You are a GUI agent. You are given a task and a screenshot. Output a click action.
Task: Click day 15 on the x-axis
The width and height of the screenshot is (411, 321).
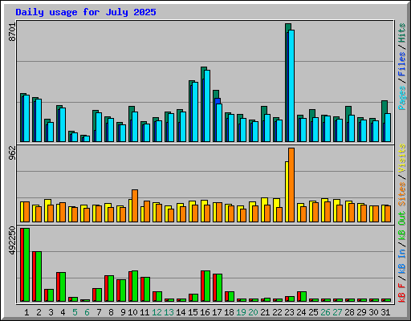tap(193, 312)
